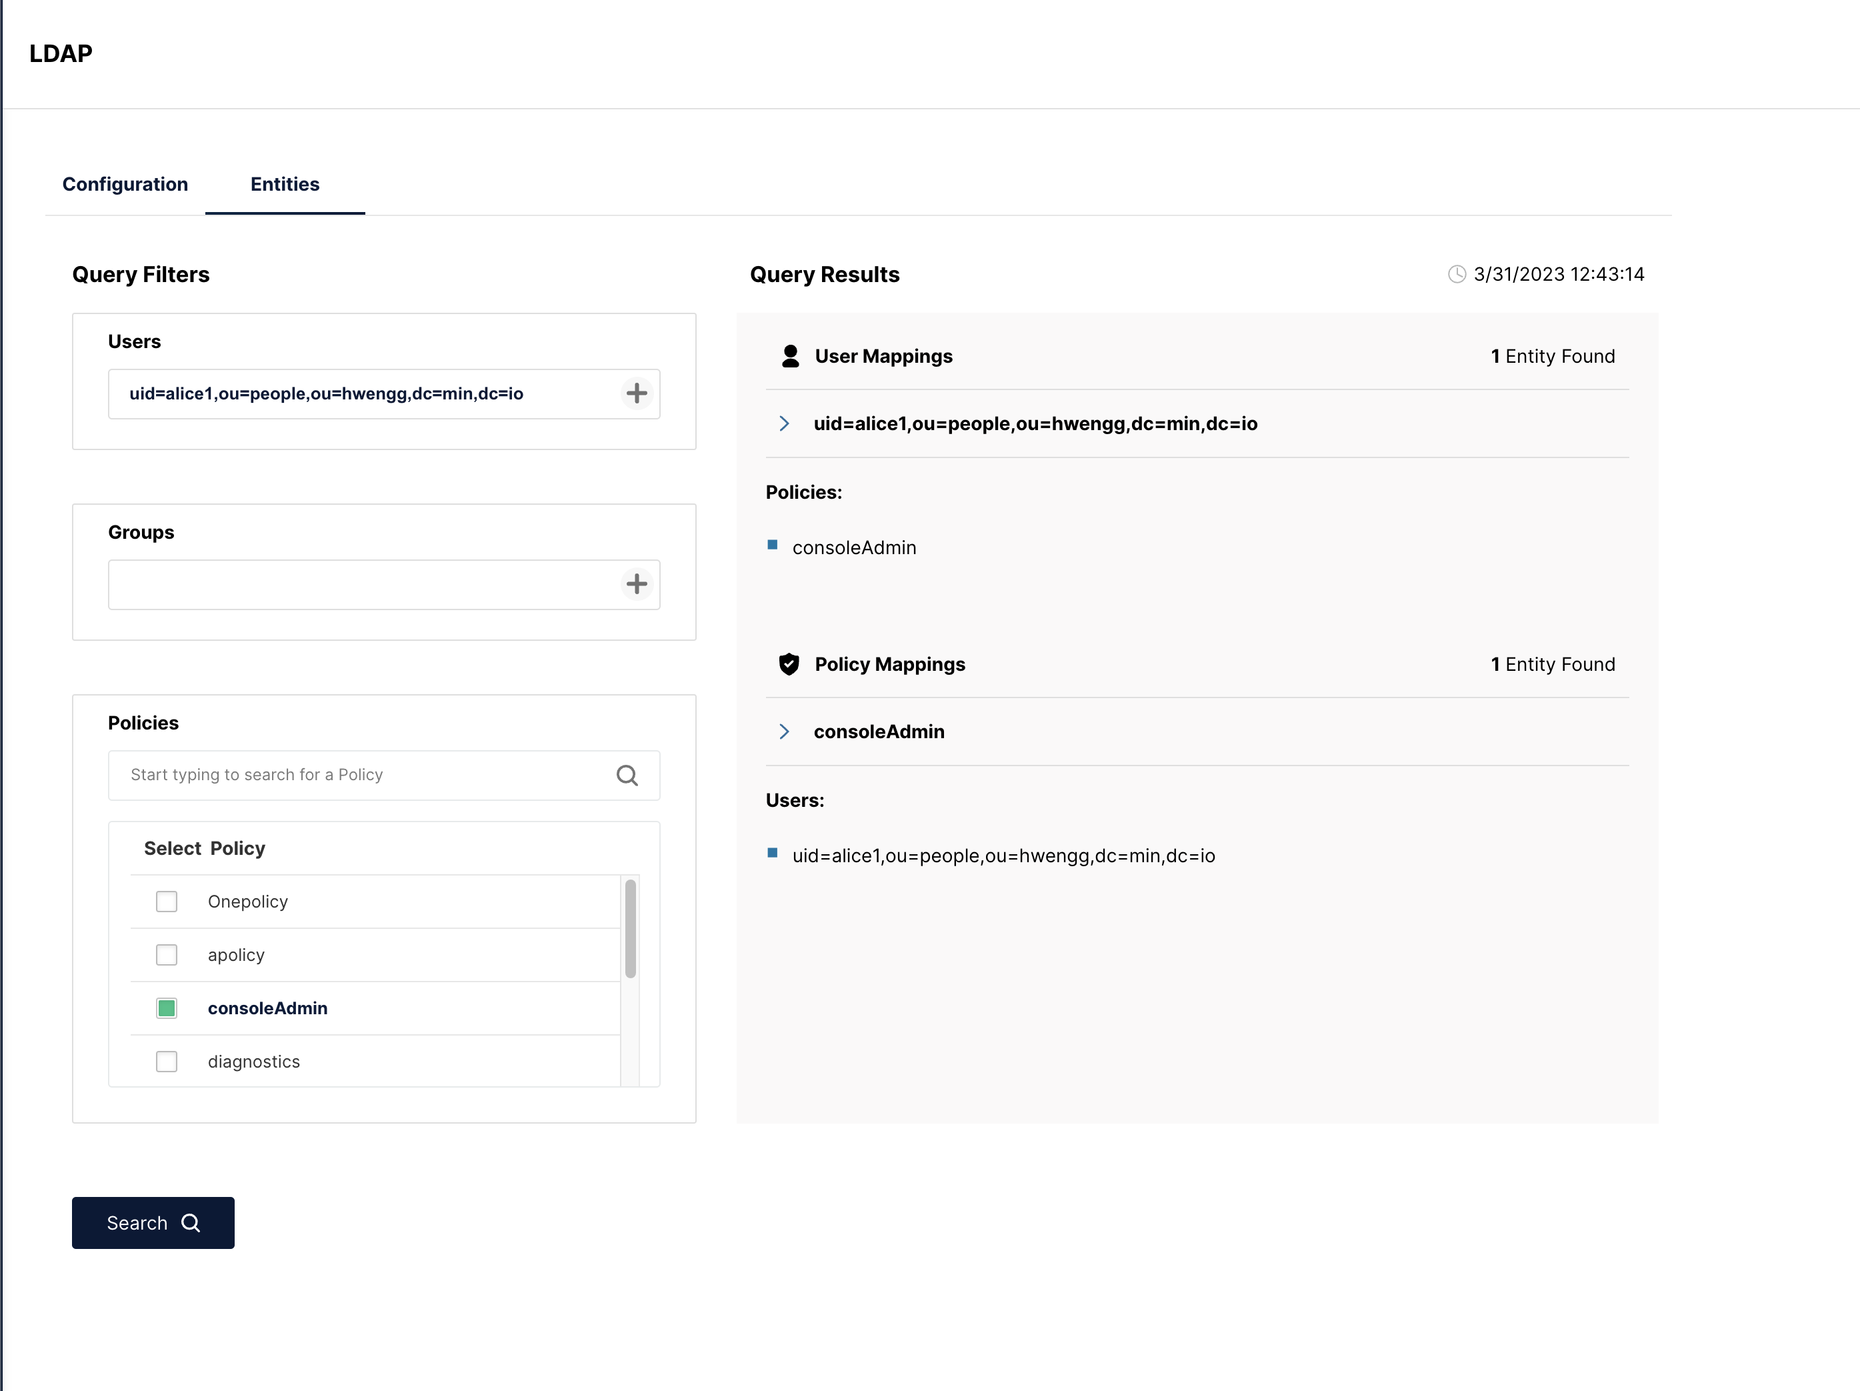The image size is (1860, 1391).
Task: Click the bullet beside the Policies consoleAdmin result
Action: (x=772, y=544)
